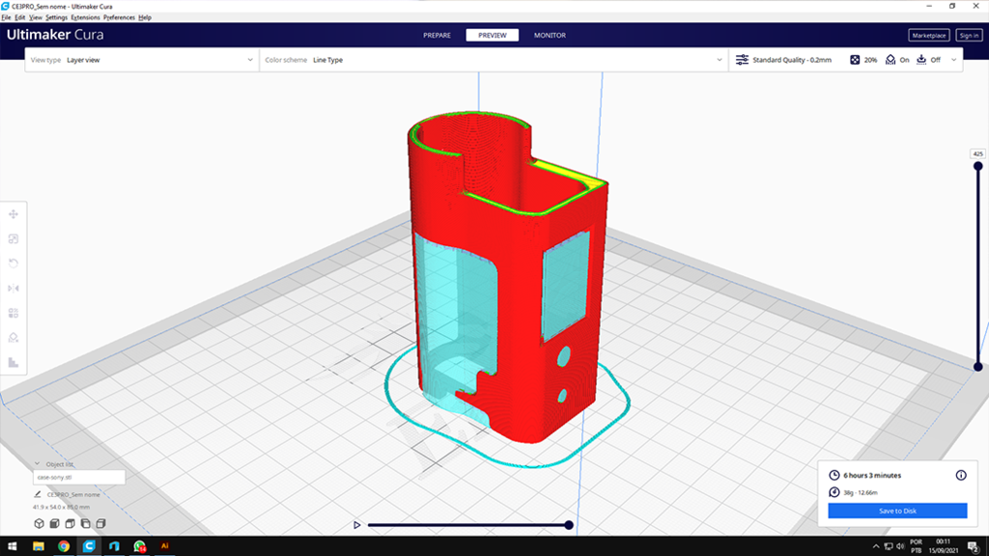989x556 pixels.
Task: Collapse the Object list
Action: coord(38,464)
